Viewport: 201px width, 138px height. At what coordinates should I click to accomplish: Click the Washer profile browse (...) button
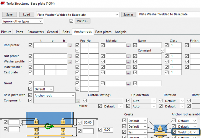(x=70, y=62)
